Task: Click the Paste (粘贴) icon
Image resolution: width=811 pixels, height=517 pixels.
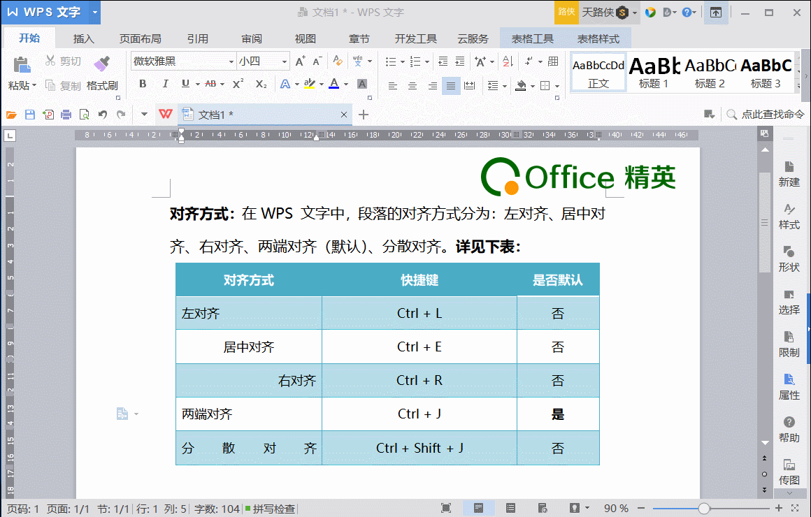Action: point(22,64)
